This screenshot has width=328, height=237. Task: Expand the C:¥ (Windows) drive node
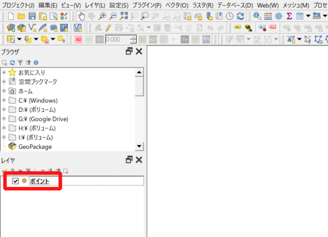coord(4,100)
